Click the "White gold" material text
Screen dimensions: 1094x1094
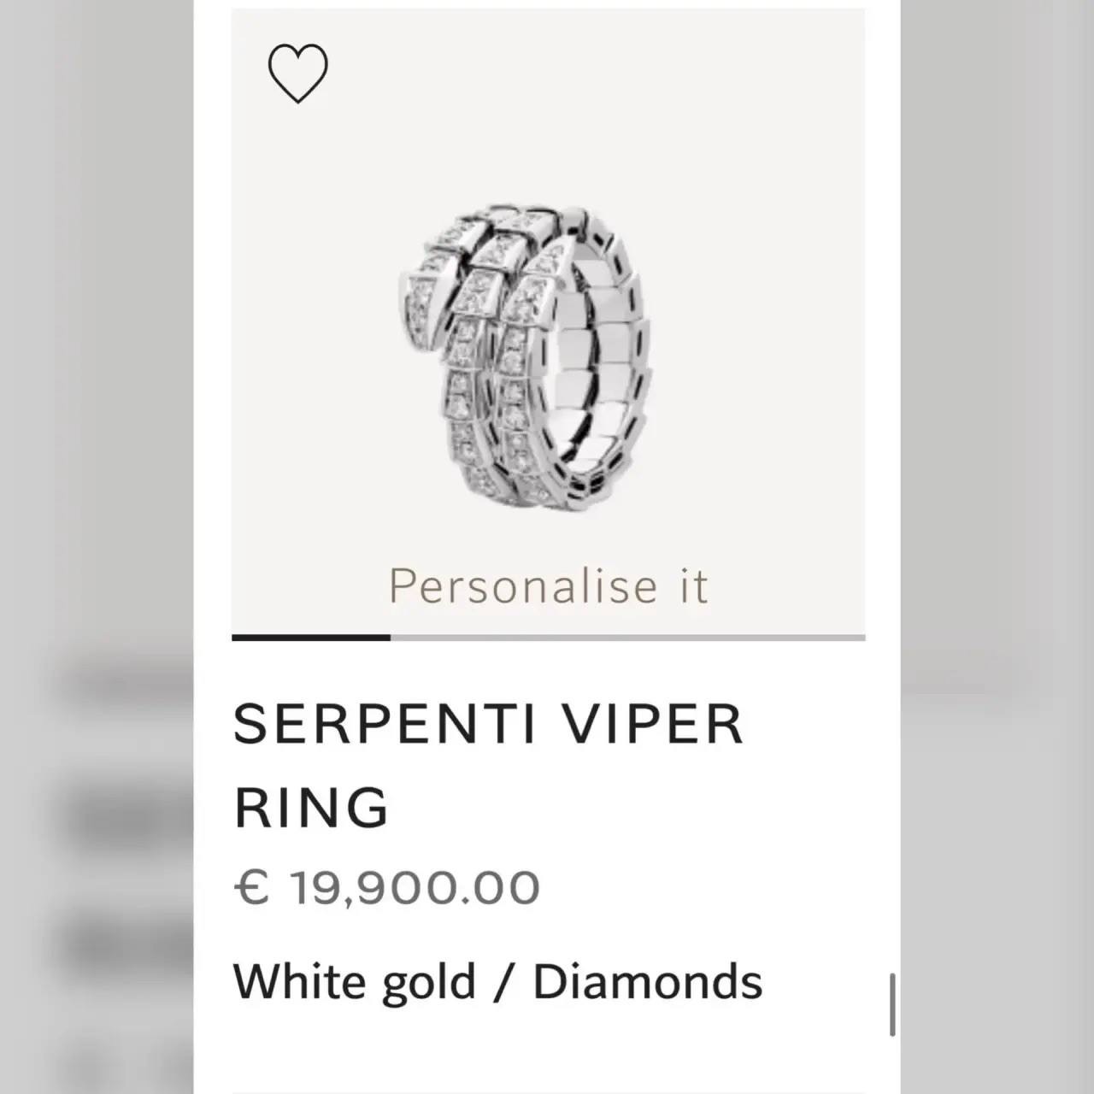pyautogui.click(x=354, y=981)
